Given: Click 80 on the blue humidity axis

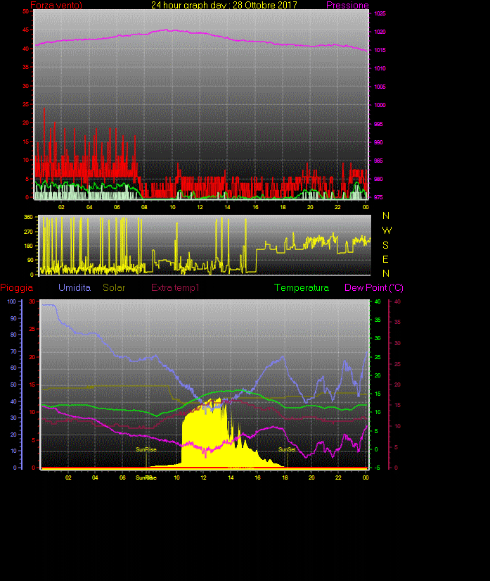Looking at the screenshot, I should (13, 335).
